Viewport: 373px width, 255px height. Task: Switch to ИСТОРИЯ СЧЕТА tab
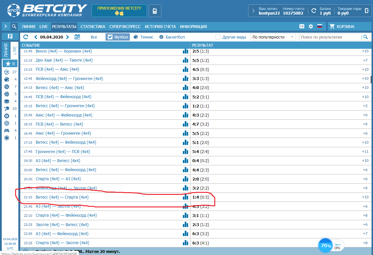click(160, 27)
